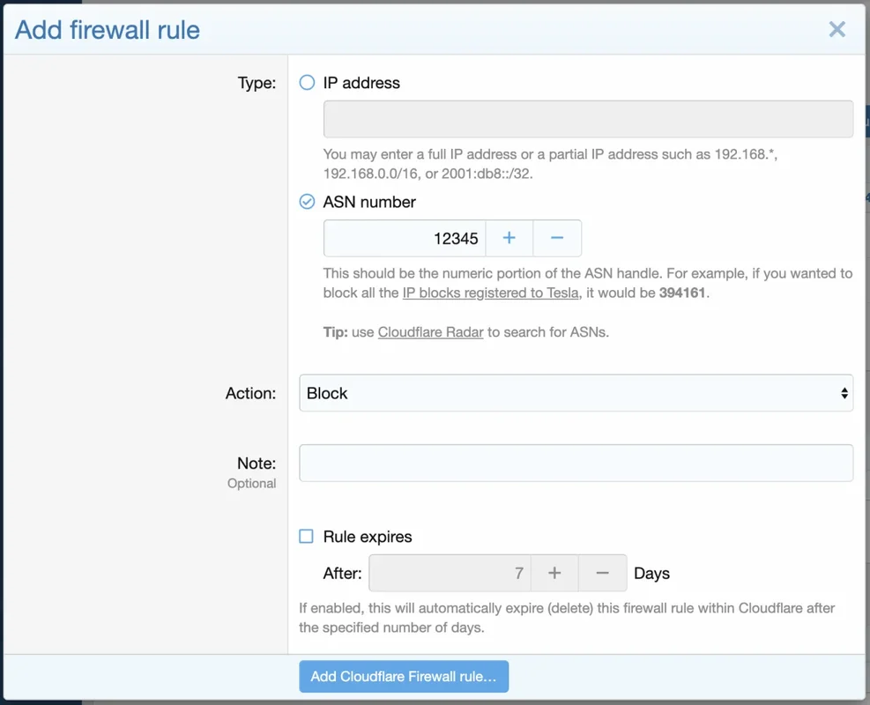Click the IP address text field

click(588, 119)
